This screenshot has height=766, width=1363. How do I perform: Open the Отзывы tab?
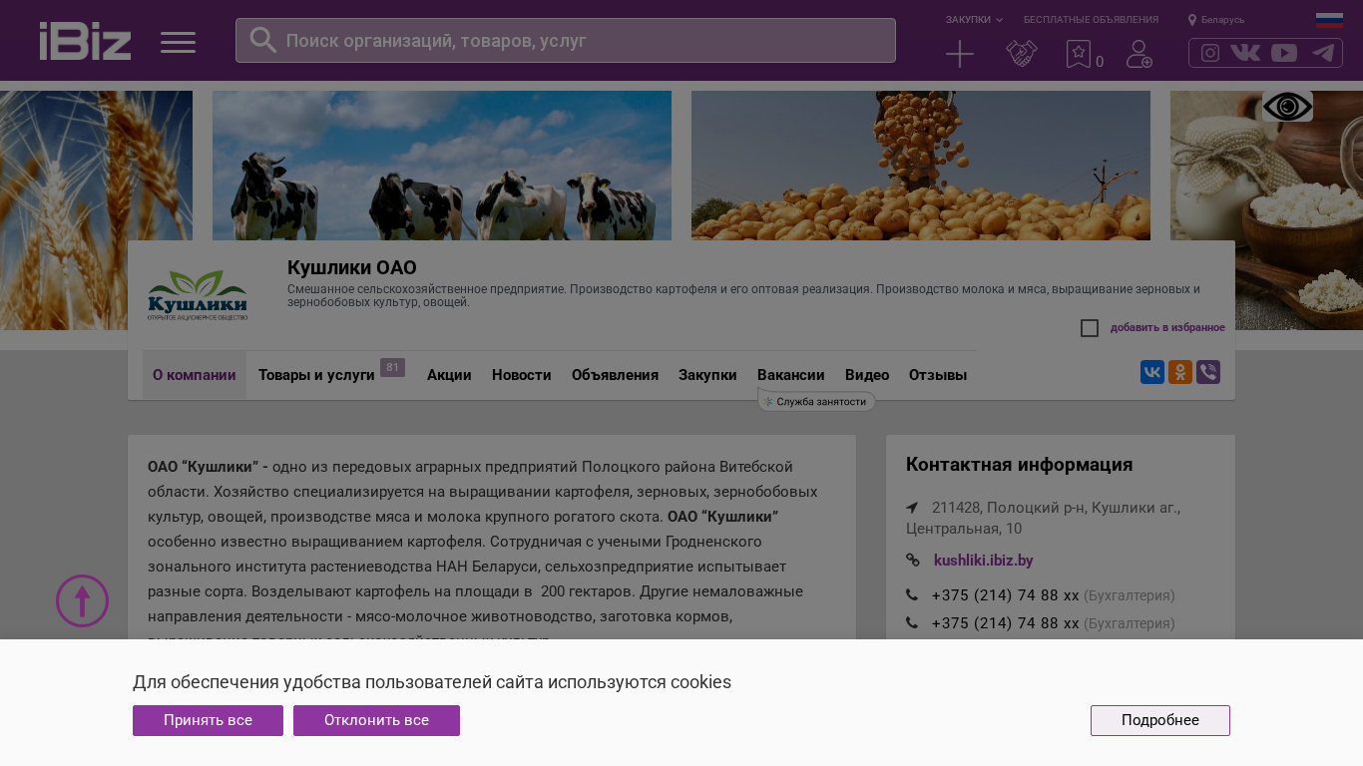click(938, 375)
